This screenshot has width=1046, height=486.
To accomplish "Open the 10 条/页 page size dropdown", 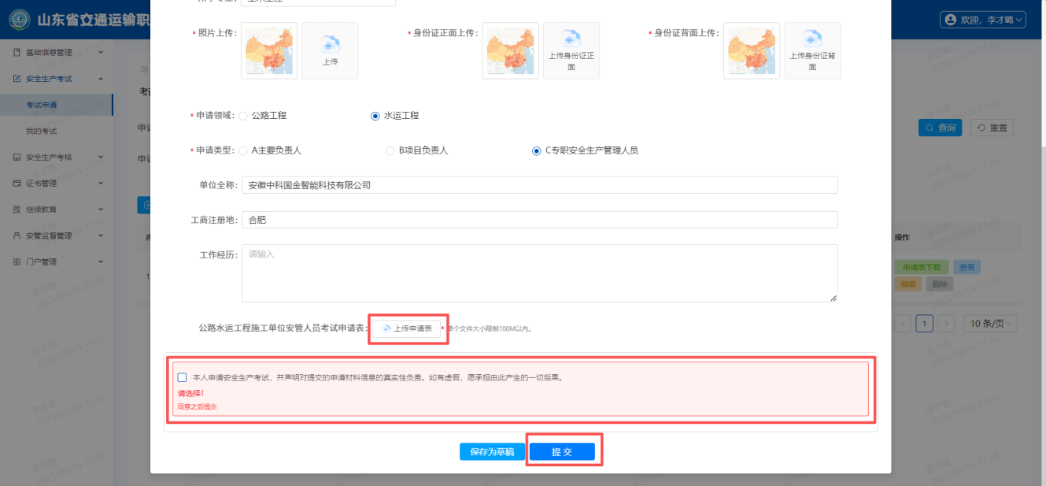I will pyautogui.click(x=991, y=323).
